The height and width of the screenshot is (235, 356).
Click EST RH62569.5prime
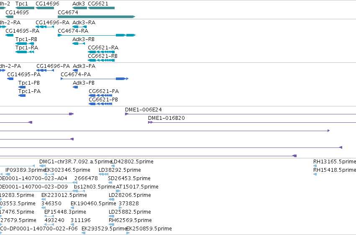tap(130, 221)
